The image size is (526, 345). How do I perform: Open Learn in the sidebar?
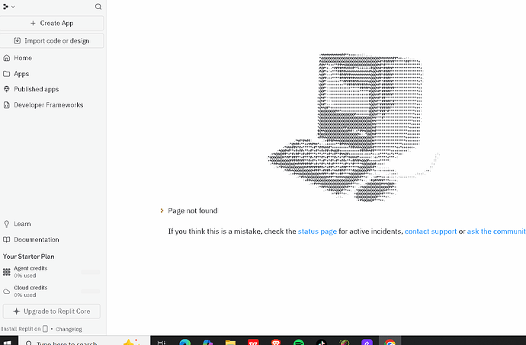coord(52,224)
